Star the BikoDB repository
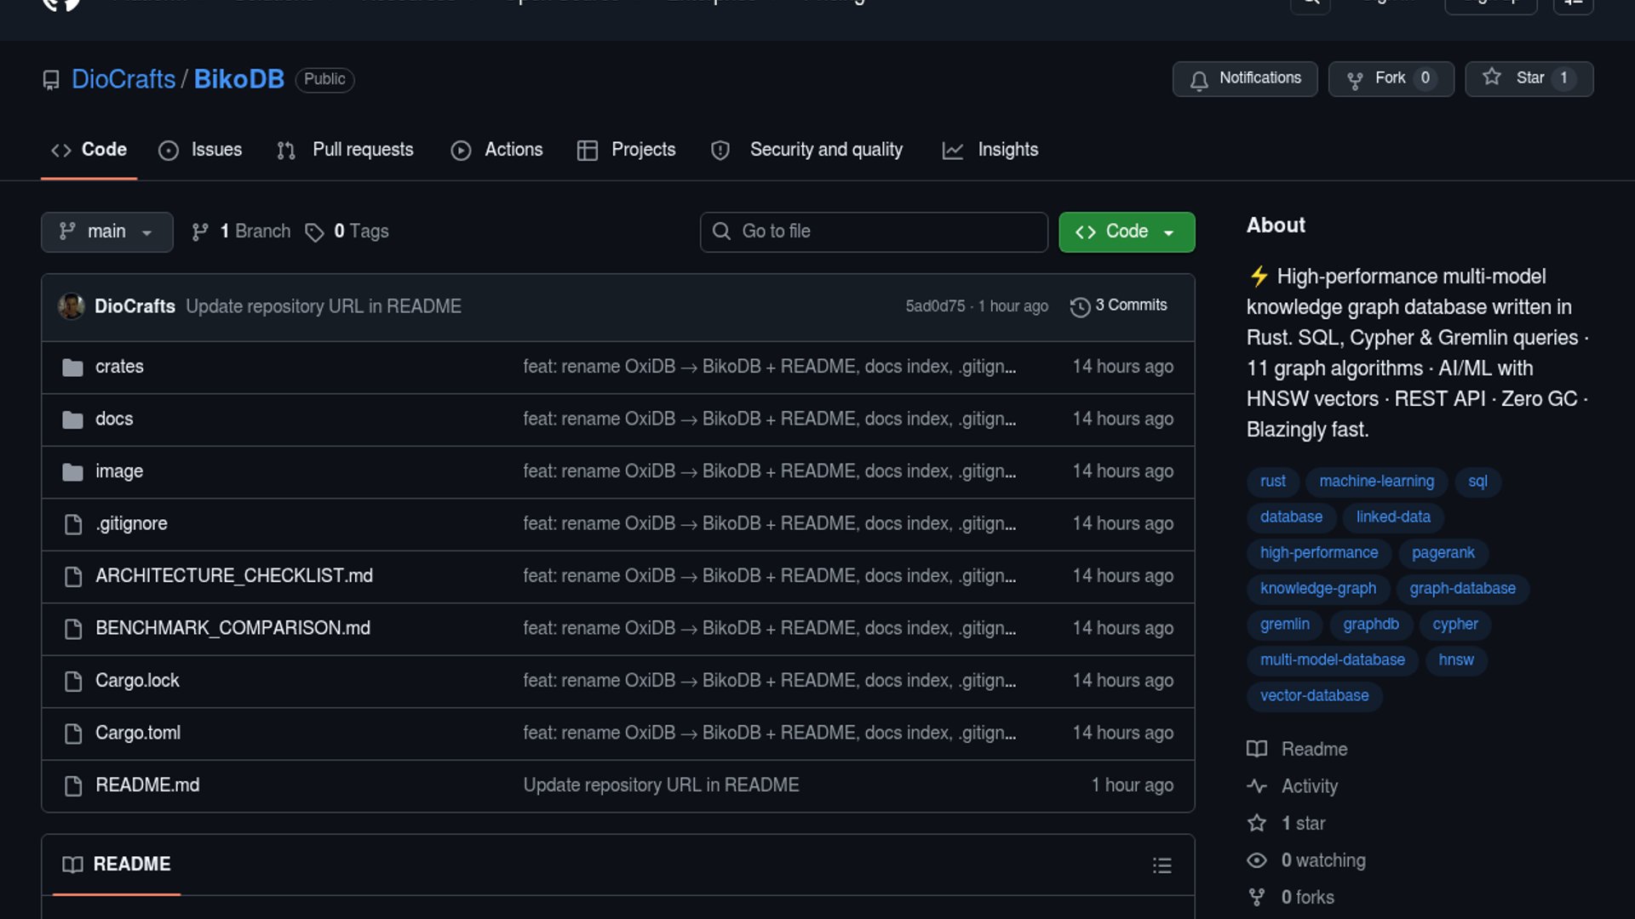 [x=1528, y=78]
